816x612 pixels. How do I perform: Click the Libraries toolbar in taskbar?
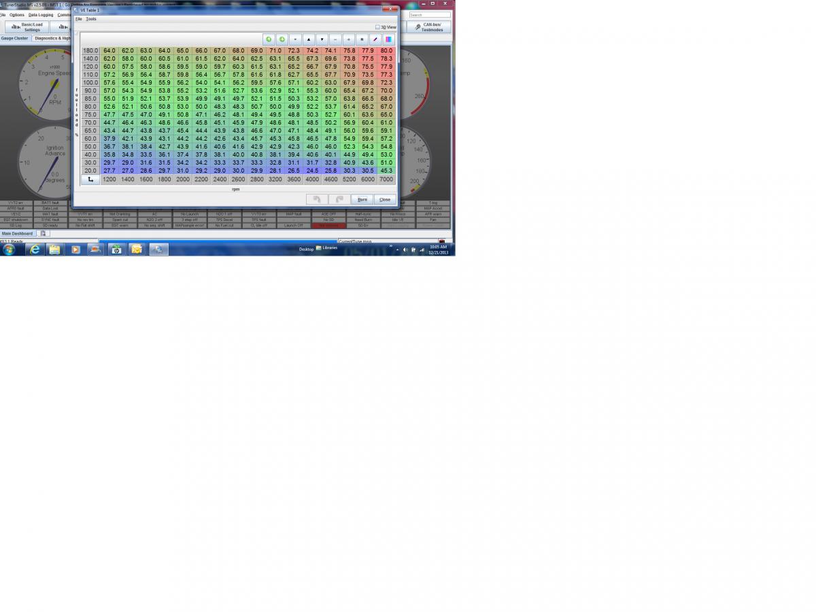(x=326, y=248)
